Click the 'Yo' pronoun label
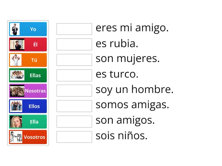The height and width of the screenshot is (166, 222). point(33,29)
